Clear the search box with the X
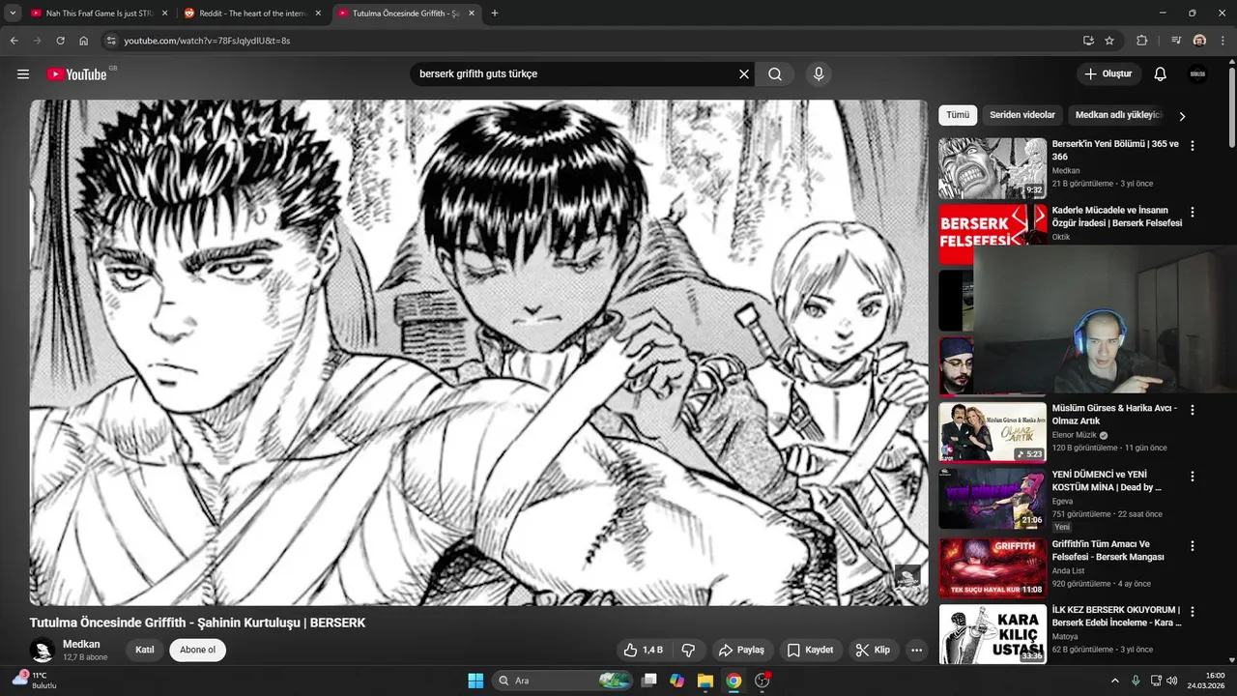Viewport: 1237px width, 696px height. pyautogui.click(x=744, y=74)
